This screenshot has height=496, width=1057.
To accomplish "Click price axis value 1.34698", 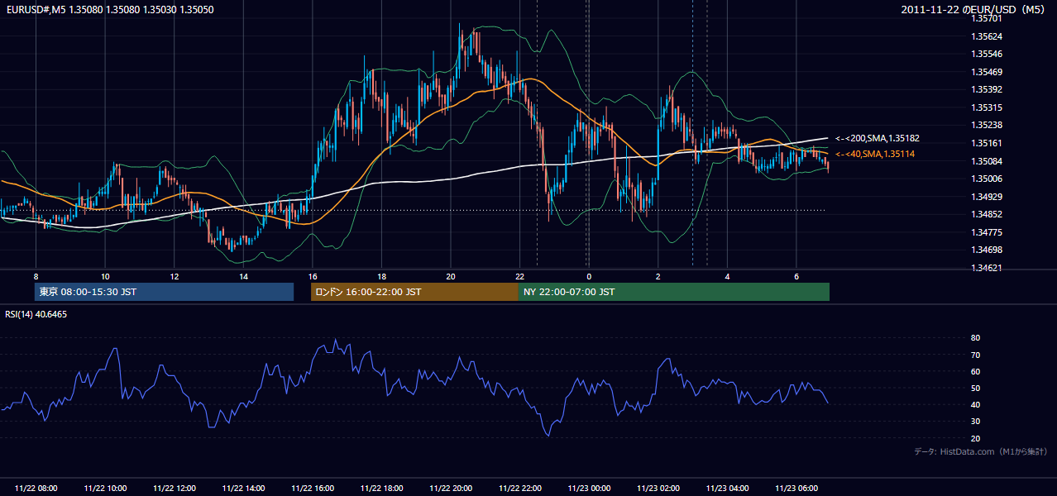I will click(988, 250).
